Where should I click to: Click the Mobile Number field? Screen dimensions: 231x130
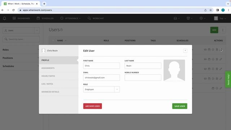tap(143, 78)
